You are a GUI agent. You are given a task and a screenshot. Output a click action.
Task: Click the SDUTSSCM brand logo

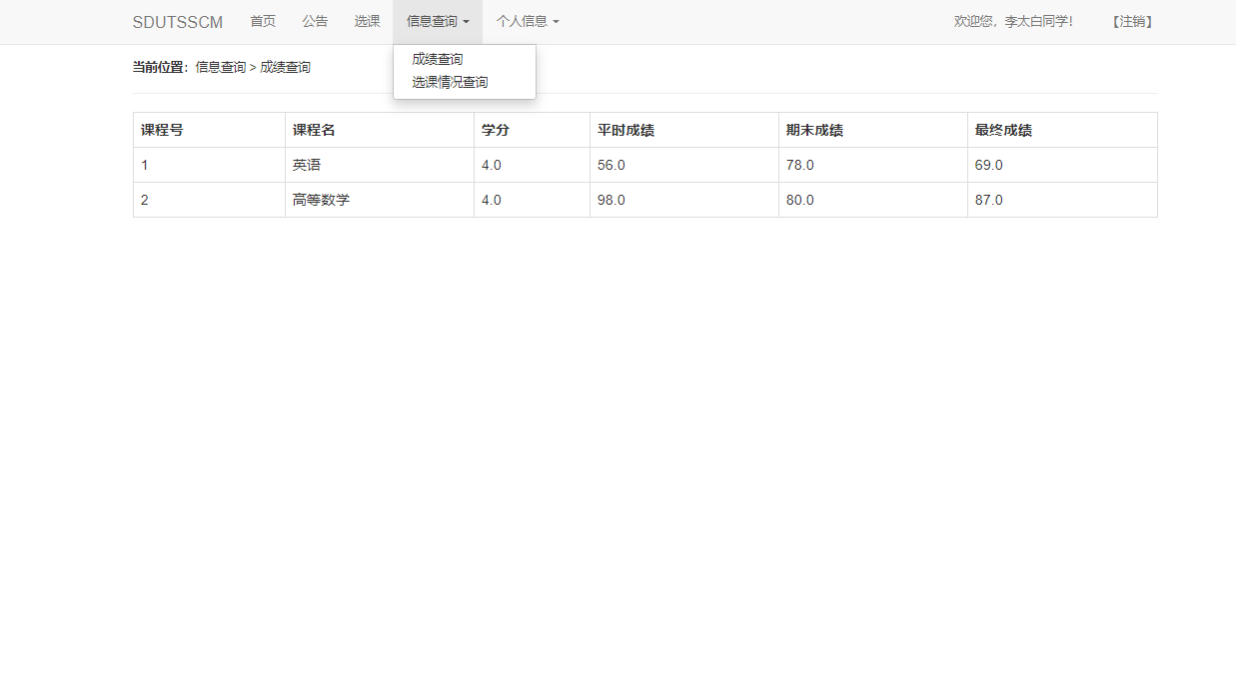[x=177, y=21]
